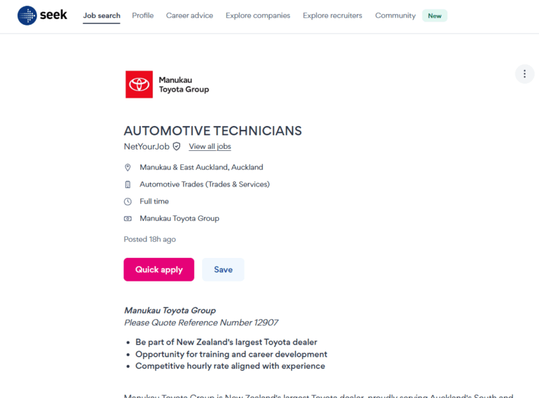This screenshot has width=539, height=398.
Task: Save this job listing
Action: click(x=223, y=269)
